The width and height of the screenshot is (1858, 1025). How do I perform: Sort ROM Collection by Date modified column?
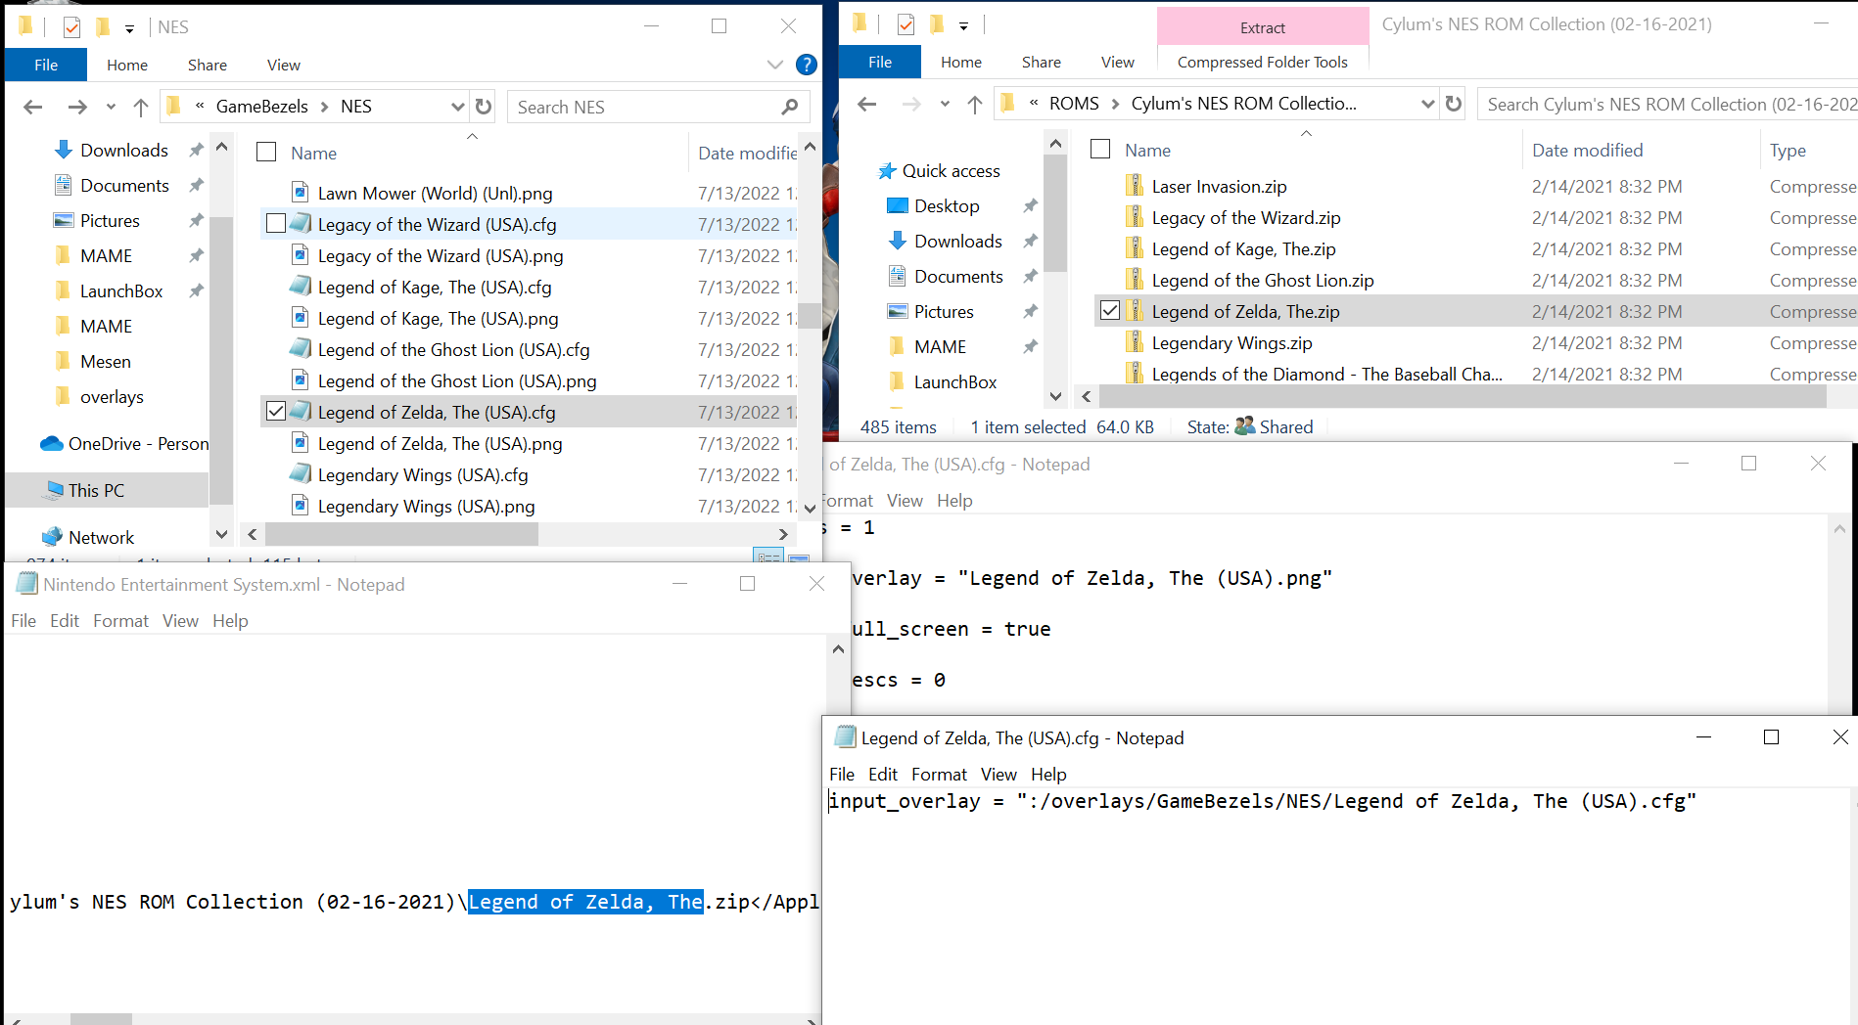1587,150
